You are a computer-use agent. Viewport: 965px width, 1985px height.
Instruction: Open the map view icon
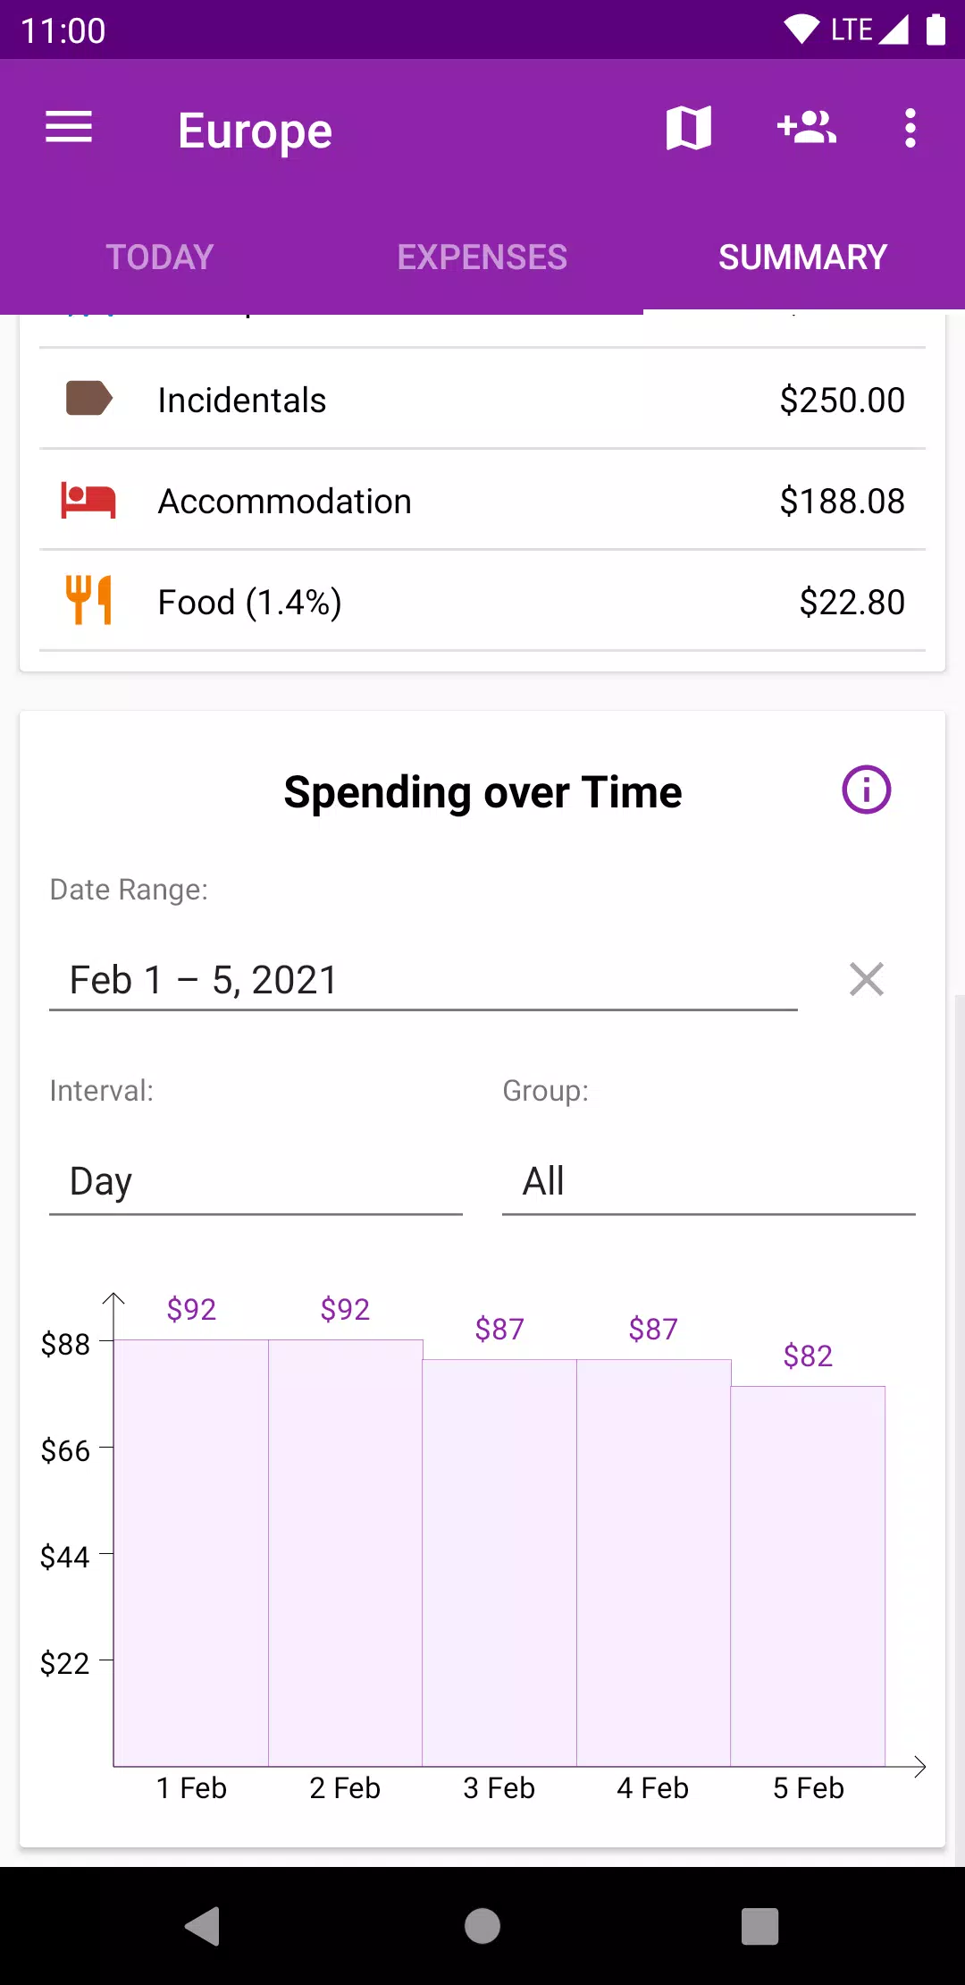[x=688, y=128]
